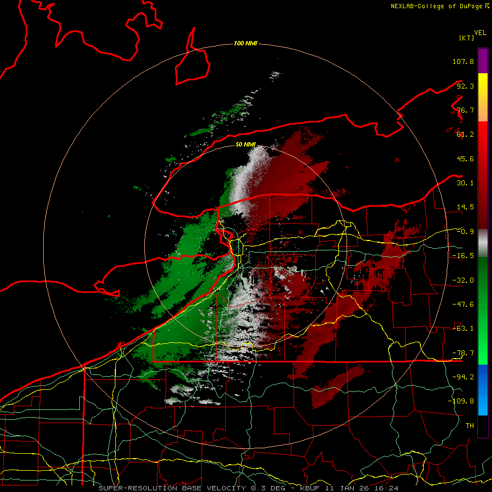The height and width of the screenshot is (492, 492).
Task: Select the -16.5 scale value
Action: tap(463, 256)
